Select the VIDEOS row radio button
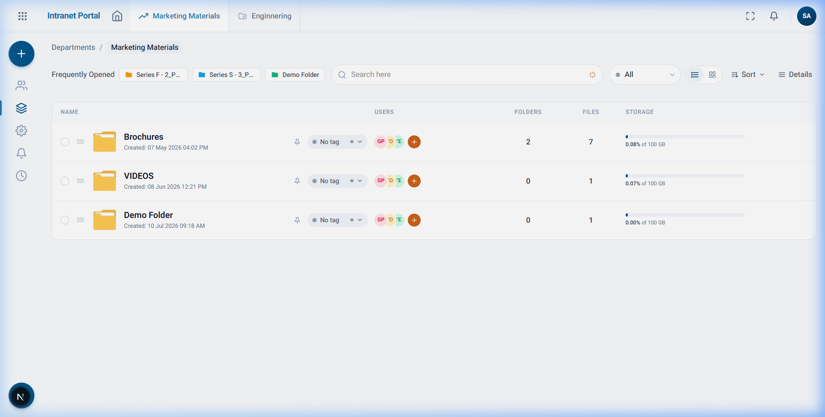The height and width of the screenshot is (417, 825). coord(65,181)
